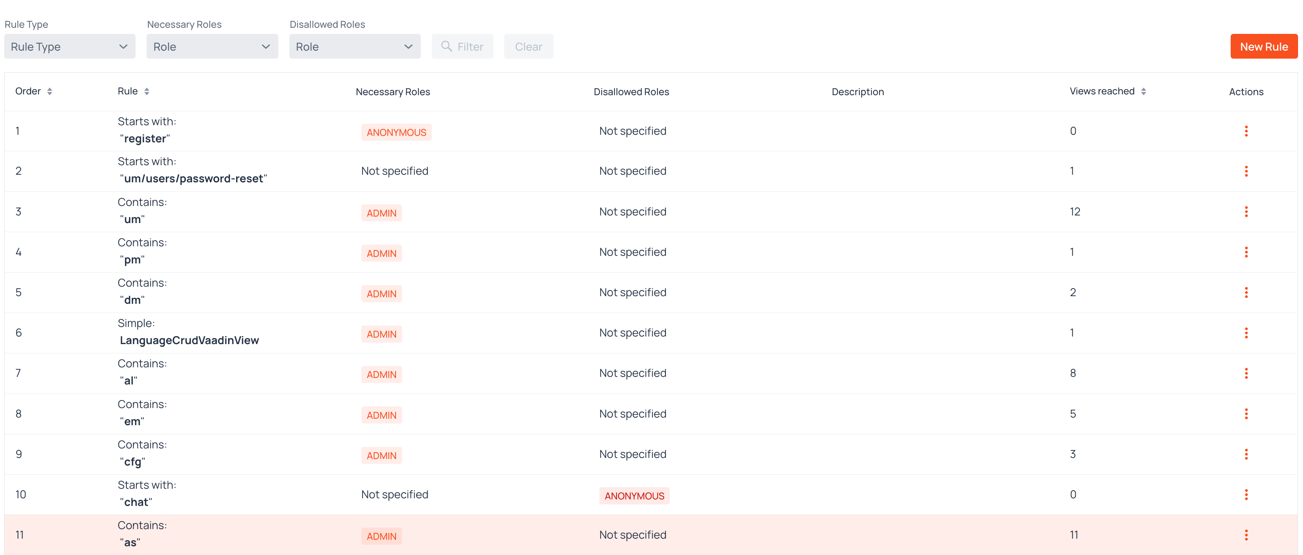Open actions menu for the "cfg" rule
The width and height of the screenshot is (1303, 555).
1246,455
